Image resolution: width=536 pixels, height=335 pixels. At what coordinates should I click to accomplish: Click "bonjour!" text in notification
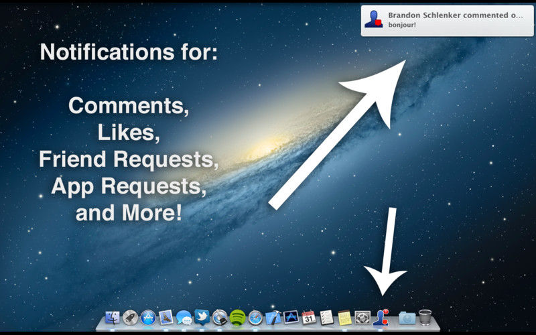click(x=402, y=25)
